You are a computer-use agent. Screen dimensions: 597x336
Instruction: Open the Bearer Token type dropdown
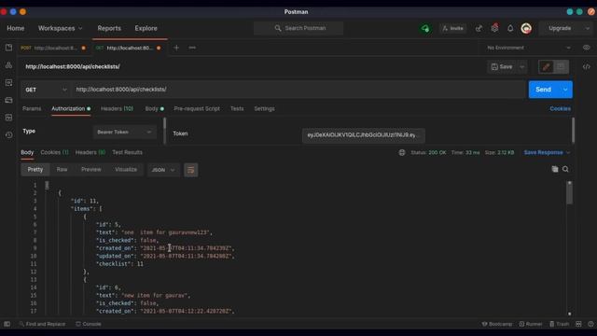[124, 132]
